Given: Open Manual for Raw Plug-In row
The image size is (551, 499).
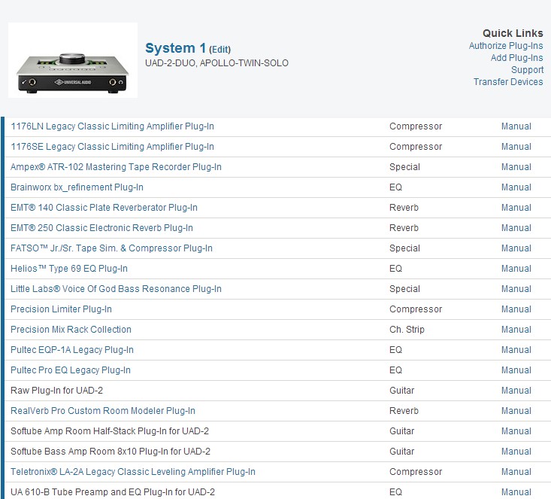Looking at the screenshot, I should [x=516, y=391].
